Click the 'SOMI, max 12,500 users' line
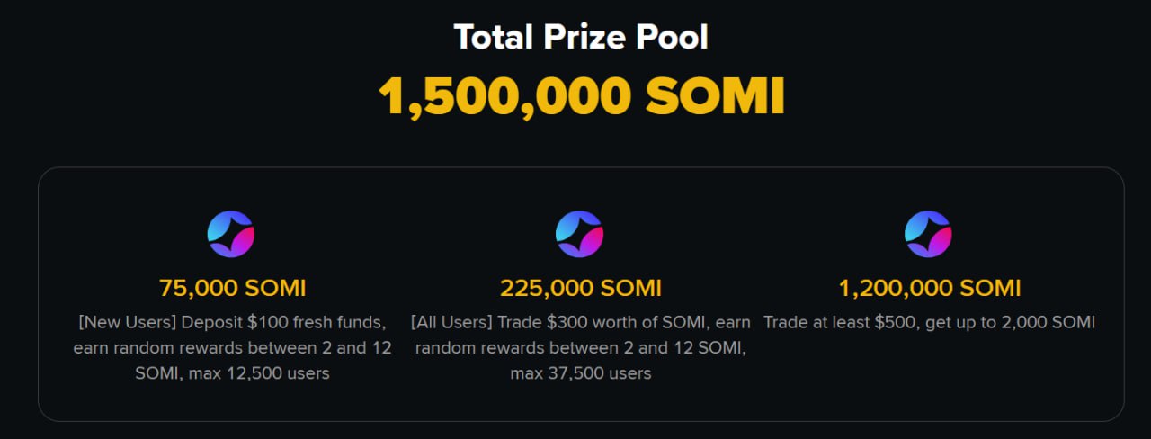The width and height of the screenshot is (1151, 439). (x=232, y=372)
